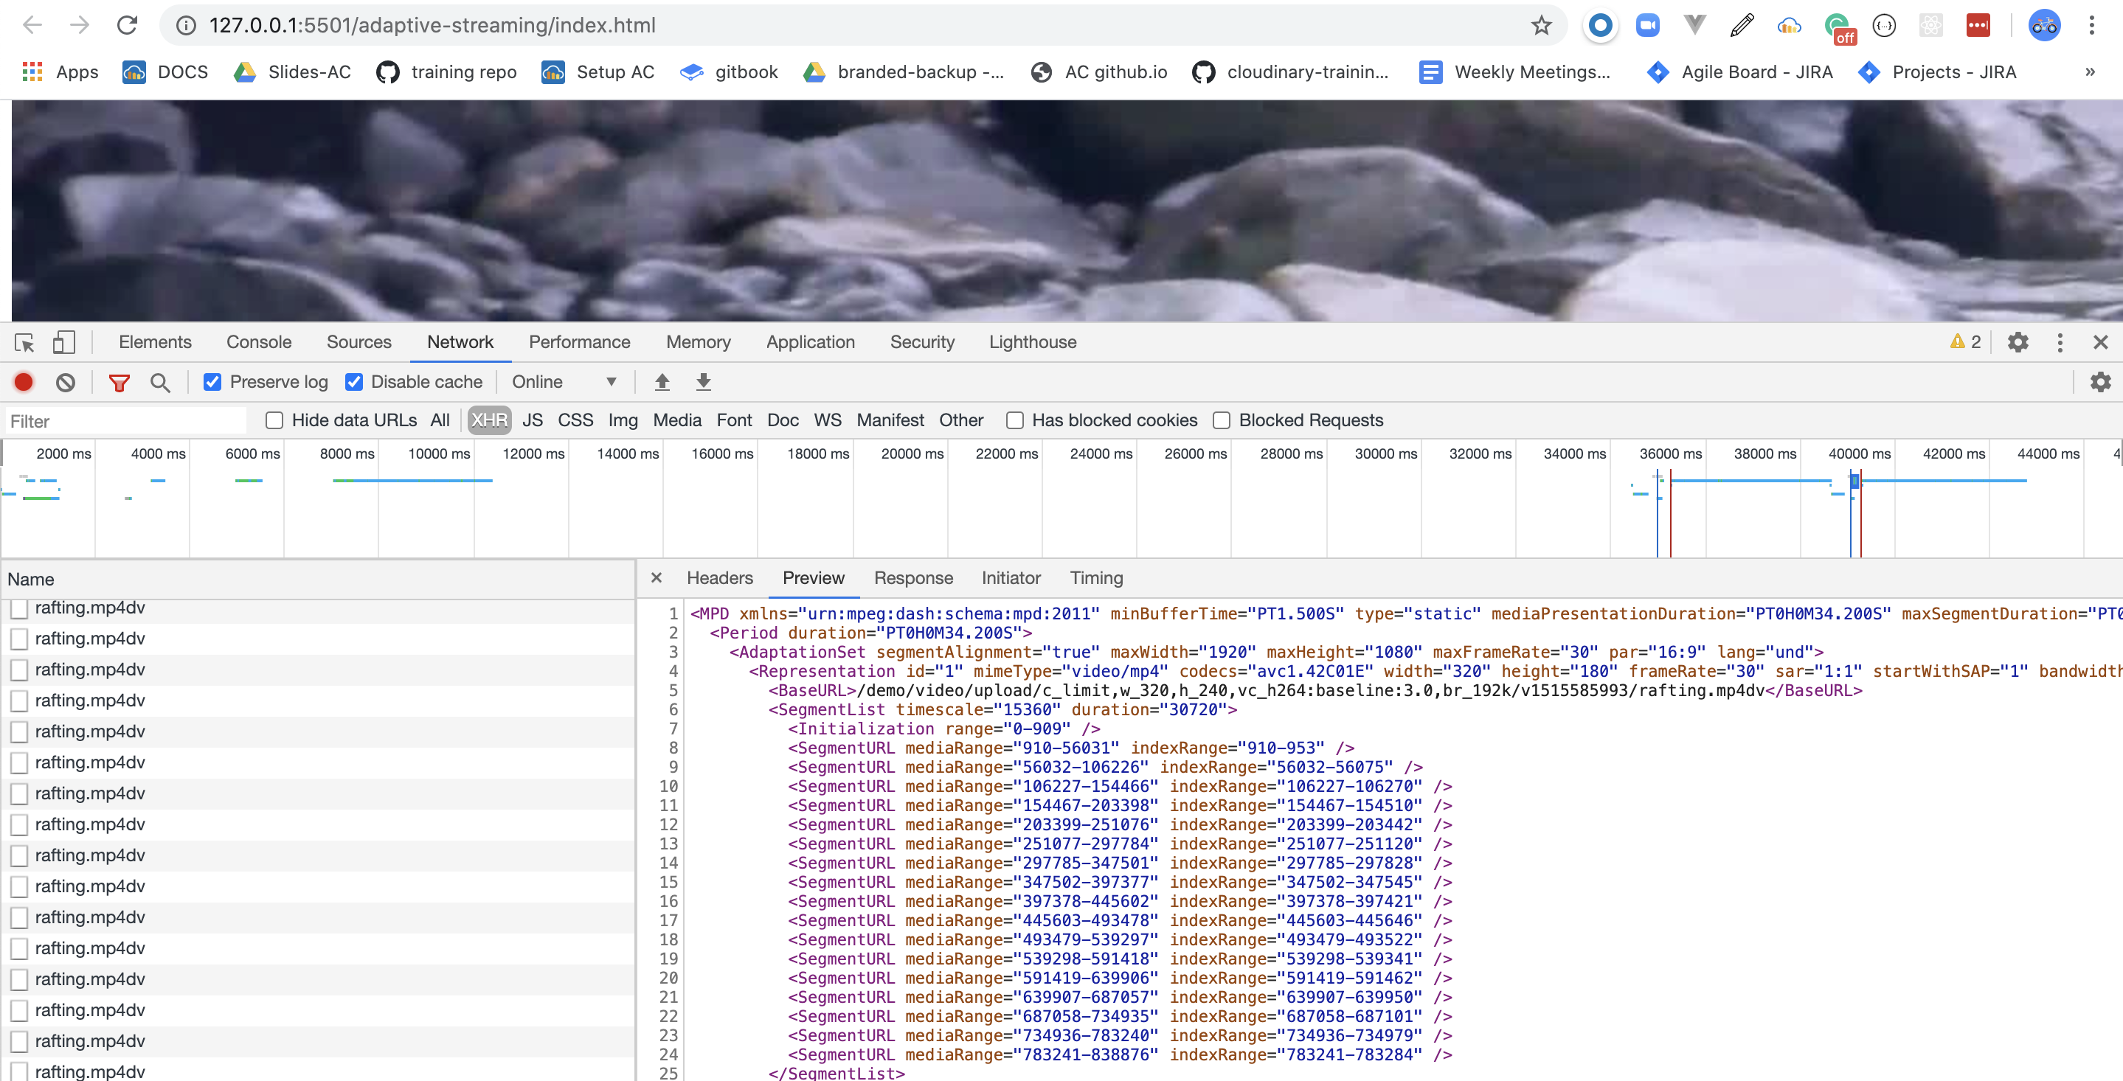2123x1081 pixels.
Task: Open network search magnifier
Action: (x=160, y=381)
